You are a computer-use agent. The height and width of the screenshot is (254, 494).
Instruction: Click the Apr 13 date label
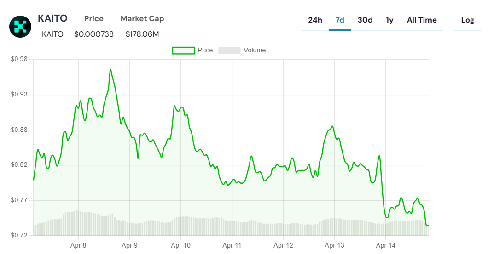[x=335, y=246]
